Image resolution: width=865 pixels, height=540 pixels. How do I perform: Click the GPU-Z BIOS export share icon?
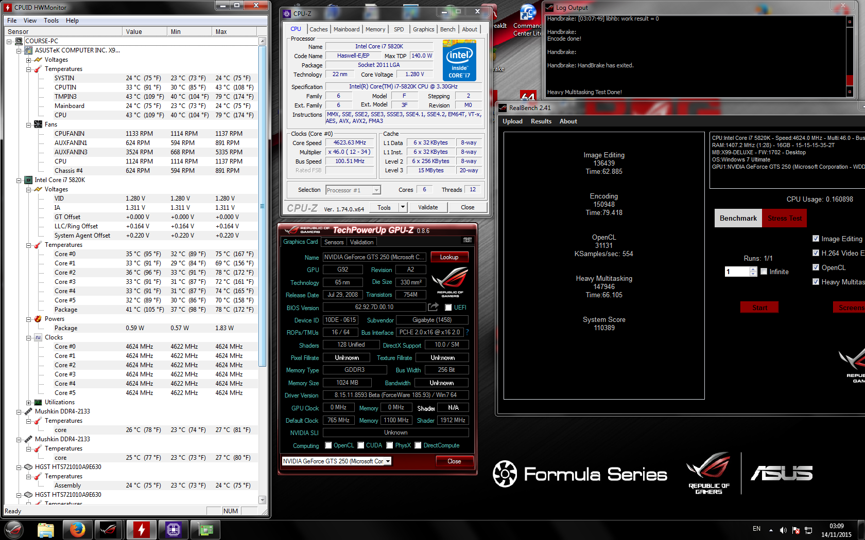click(x=434, y=307)
